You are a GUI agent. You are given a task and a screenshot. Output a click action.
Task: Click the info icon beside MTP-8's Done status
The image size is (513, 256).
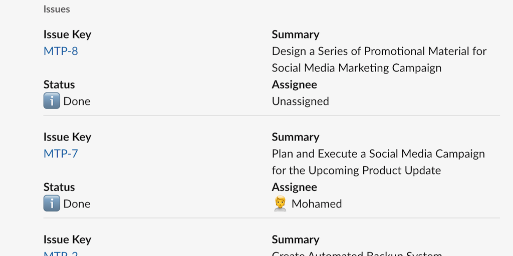tap(52, 101)
